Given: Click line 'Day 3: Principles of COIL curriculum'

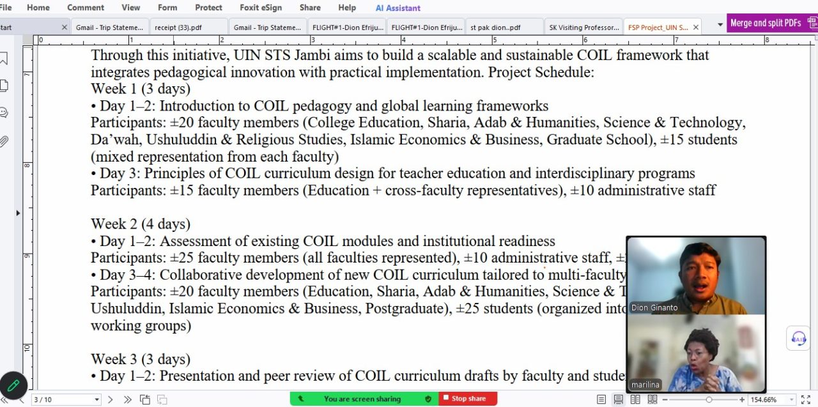Looking at the screenshot, I should tap(393, 173).
